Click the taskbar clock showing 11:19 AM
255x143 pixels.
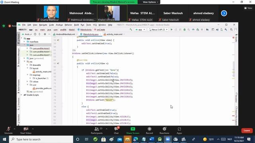239,139
